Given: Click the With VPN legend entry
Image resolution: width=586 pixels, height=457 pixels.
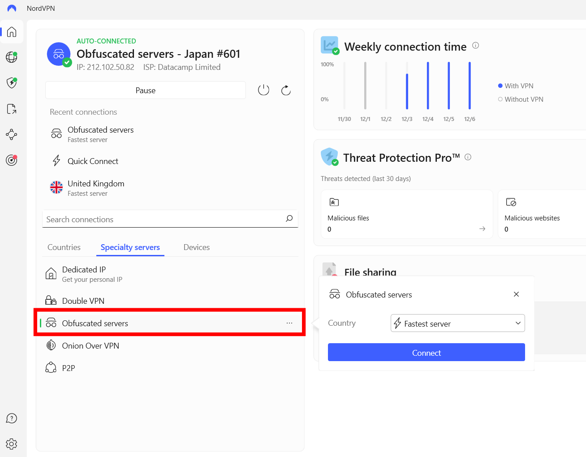Looking at the screenshot, I should tap(516, 86).
